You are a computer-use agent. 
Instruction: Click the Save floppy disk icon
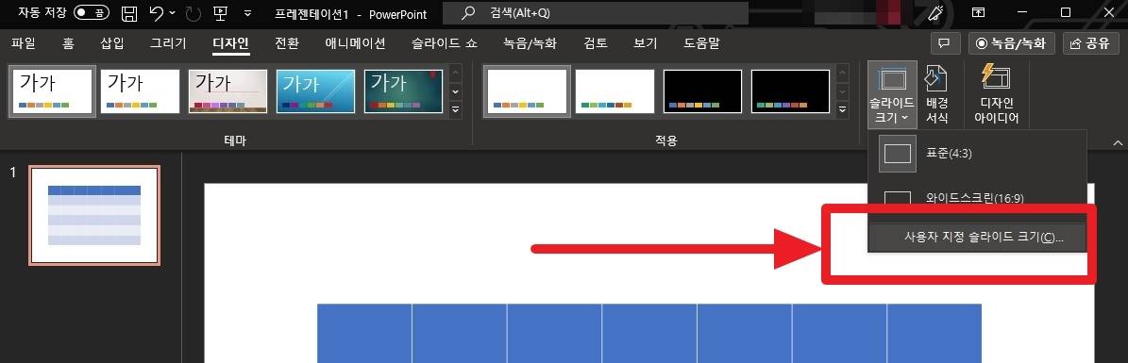[x=129, y=13]
